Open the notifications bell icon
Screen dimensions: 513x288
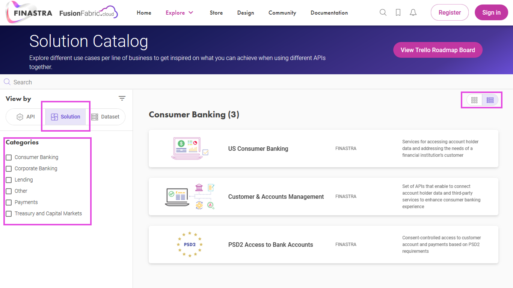[x=413, y=12]
